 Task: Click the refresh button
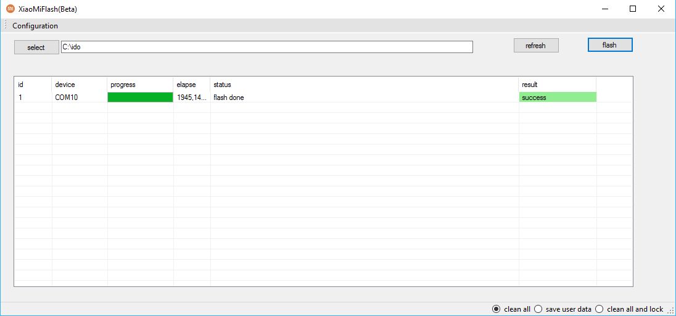[x=536, y=45]
